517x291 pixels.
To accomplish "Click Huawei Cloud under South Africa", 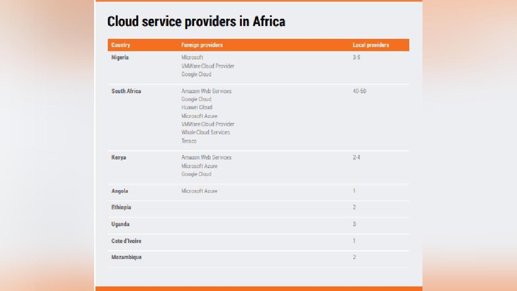I will click(x=197, y=107).
